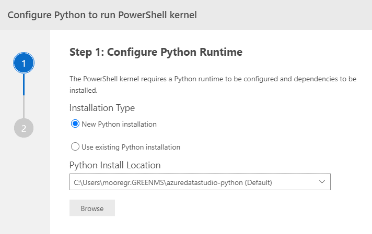
Task: Click the Configure Python to run PowerShell kernel title
Action: [x=102, y=15]
